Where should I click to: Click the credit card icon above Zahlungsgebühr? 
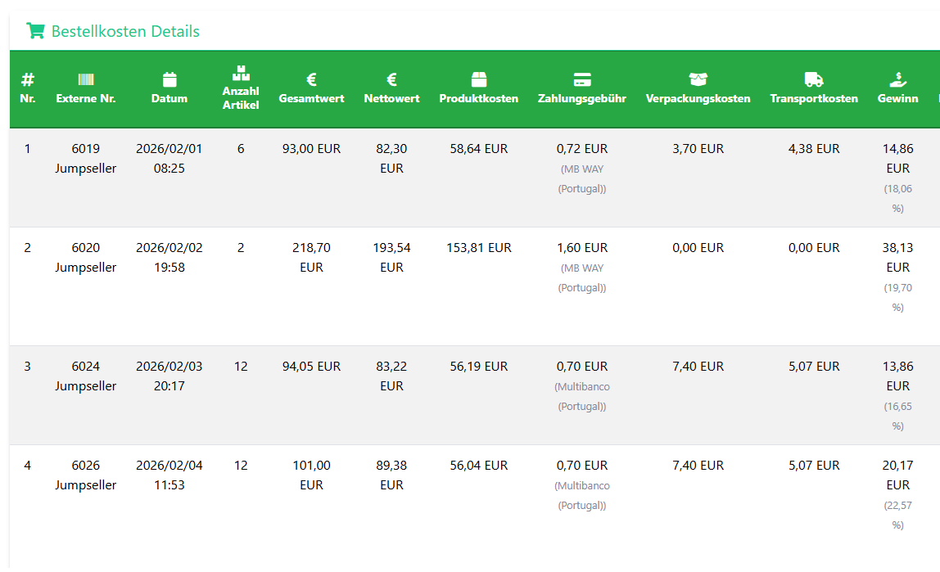point(582,79)
